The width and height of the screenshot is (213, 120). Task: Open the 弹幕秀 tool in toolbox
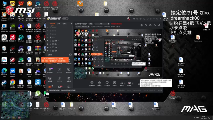[x=69, y=79]
